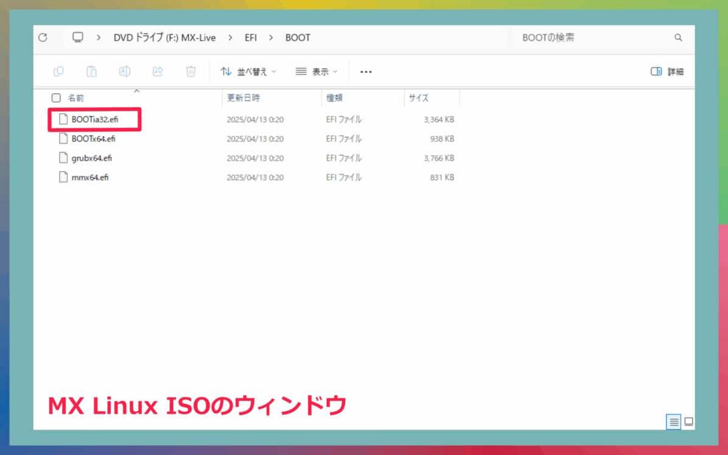This screenshot has height=455, width=728.
Task: Navigate to the EFI breadcrumb item
Action: coord(250,37)
